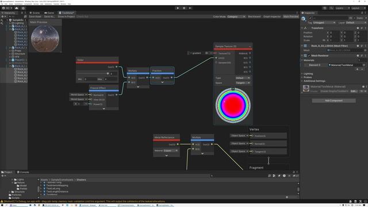
Task: Open the Layer Default dropdown in Inspector
Action: [x=356, y=22]
